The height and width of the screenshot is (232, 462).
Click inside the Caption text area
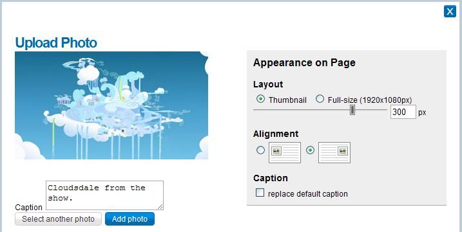coord(104,195)
